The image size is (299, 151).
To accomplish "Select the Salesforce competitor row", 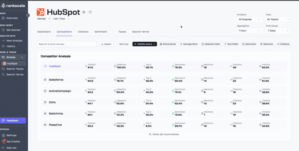I will tap(164, 80).
